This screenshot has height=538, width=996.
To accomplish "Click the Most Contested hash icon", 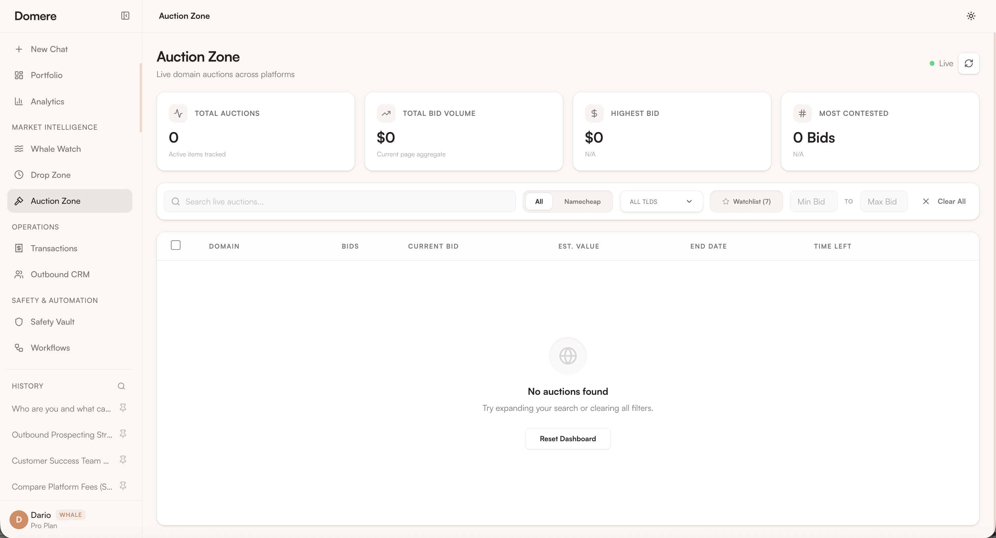I will [802, 113].
